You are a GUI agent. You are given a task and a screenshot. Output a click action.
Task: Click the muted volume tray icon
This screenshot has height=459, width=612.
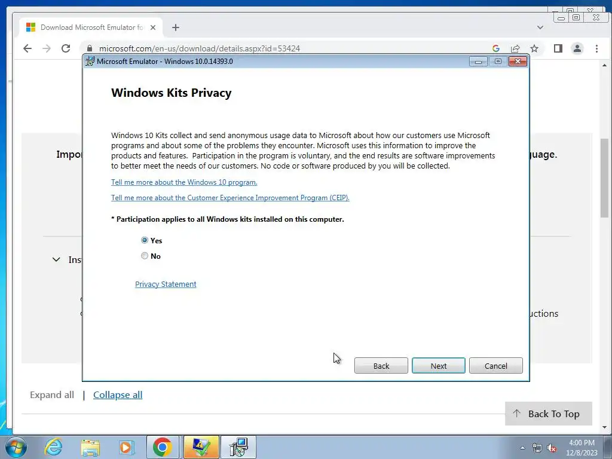tap(552, 448)
